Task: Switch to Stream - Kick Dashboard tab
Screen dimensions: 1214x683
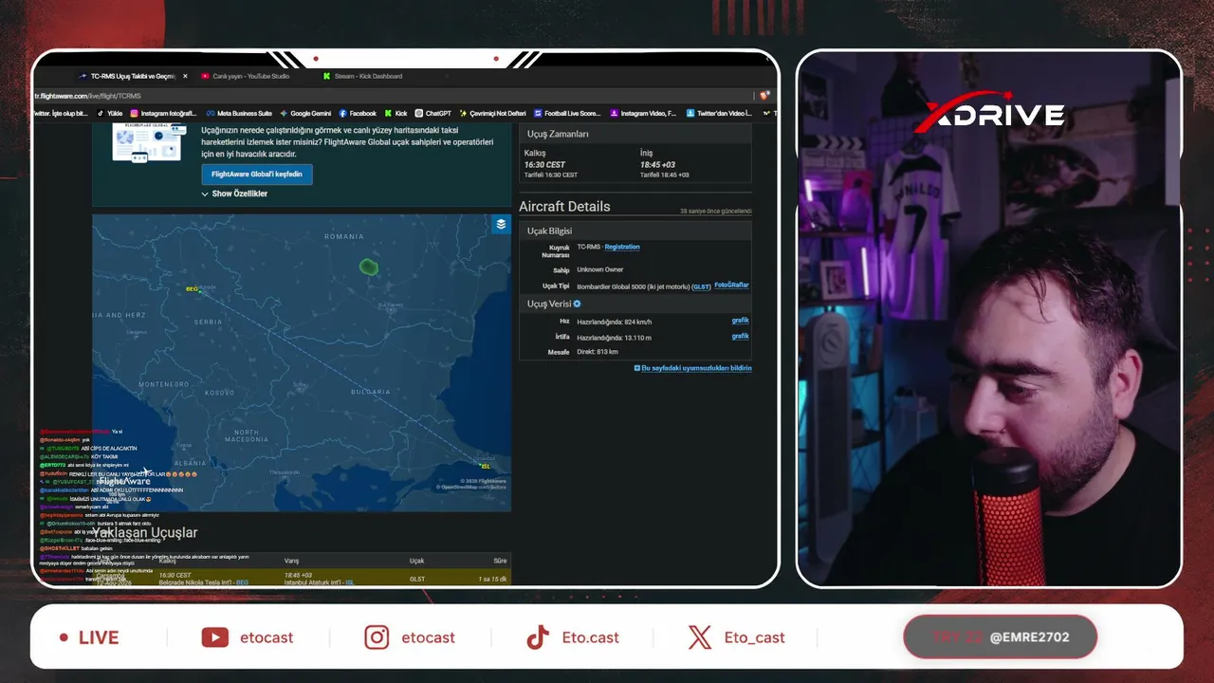Action: point(369,76)
